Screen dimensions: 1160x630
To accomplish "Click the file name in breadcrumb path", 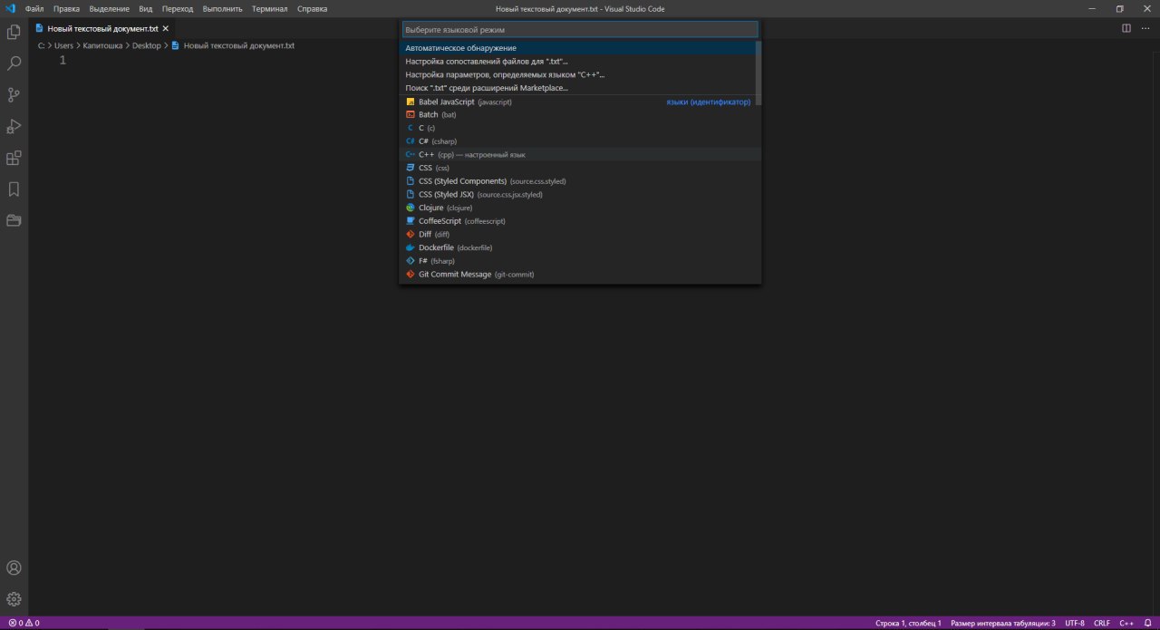I will (238, 45).
